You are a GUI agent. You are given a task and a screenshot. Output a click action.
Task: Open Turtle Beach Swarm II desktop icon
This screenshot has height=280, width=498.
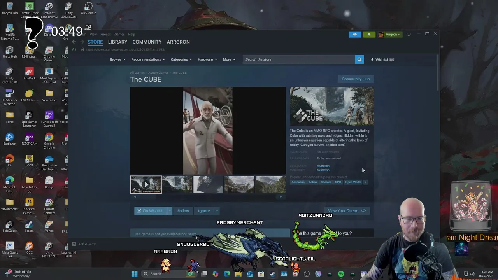tap(49, 119)
